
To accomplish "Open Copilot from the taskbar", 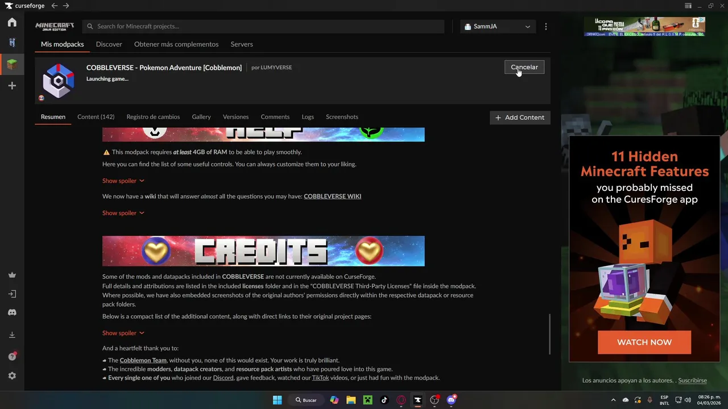I will pos(334,400).
